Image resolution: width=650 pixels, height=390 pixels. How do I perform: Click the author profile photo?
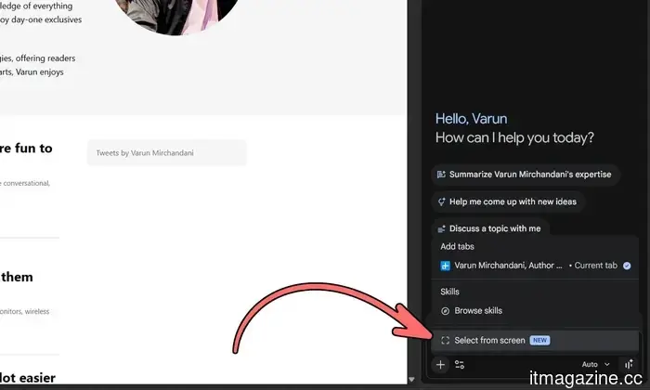click(176, 16)
